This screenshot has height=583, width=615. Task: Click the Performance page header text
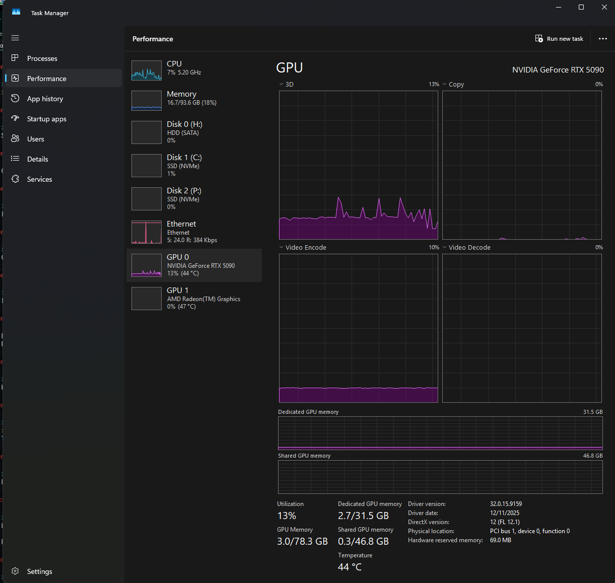tap(153, 39)
